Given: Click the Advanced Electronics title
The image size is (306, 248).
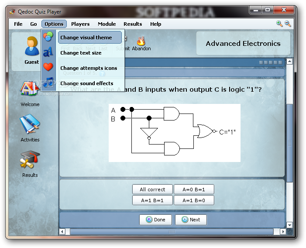Looking at the screenshot, I should [x=243, y=43].
